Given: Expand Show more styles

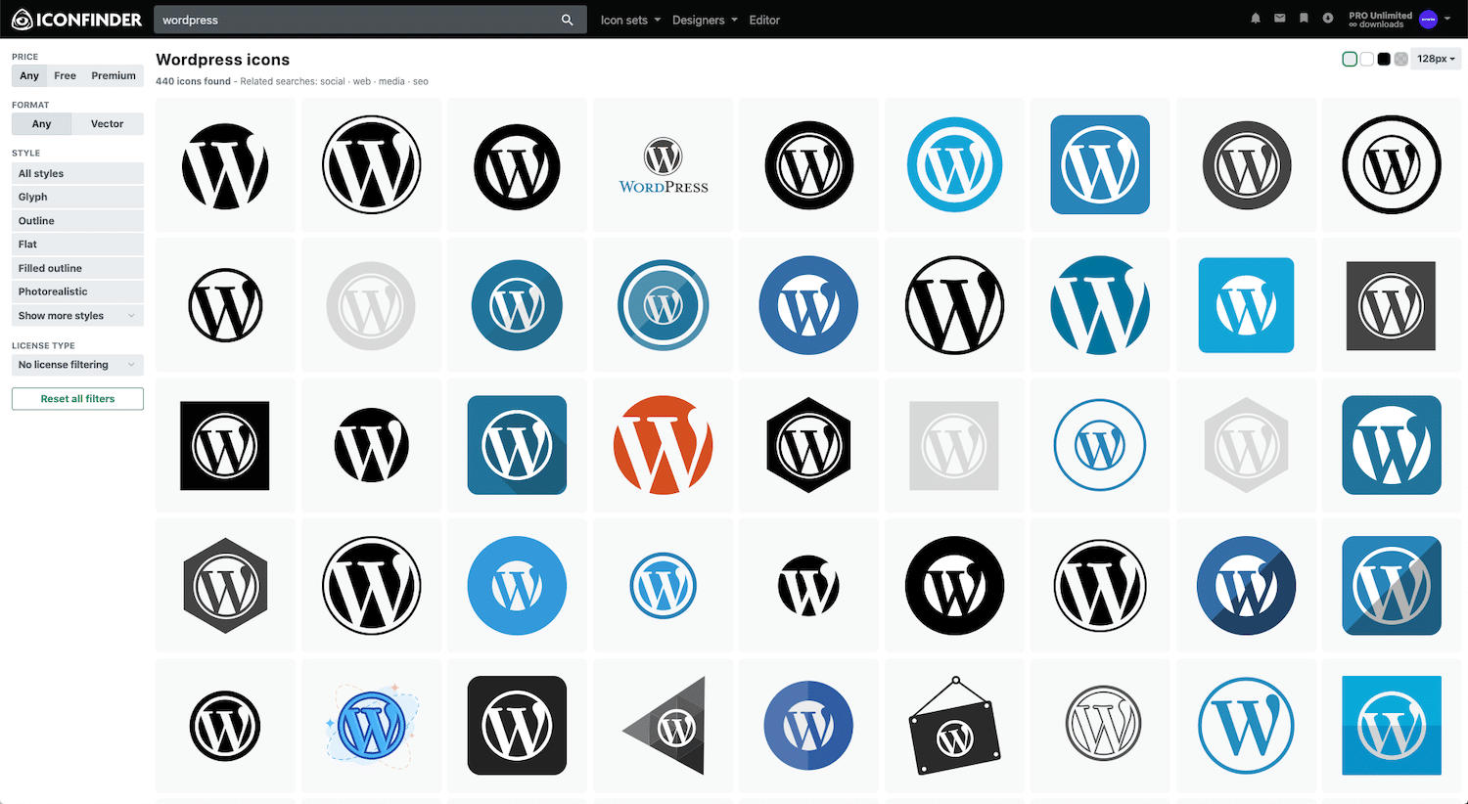Looking at the screenshot, I should 77,315.
